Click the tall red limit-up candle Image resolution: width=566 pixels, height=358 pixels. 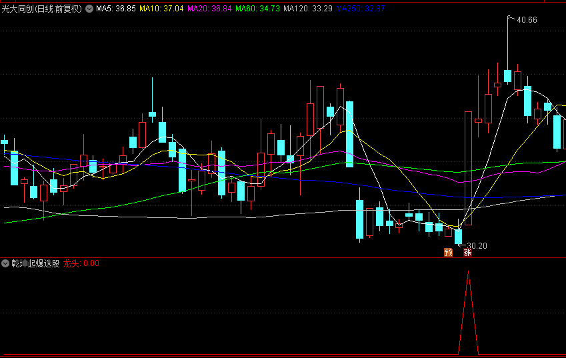click(468, 168)
